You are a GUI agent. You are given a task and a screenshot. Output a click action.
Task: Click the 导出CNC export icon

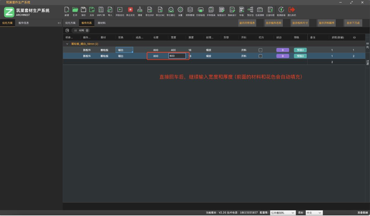tap(160, 10)
